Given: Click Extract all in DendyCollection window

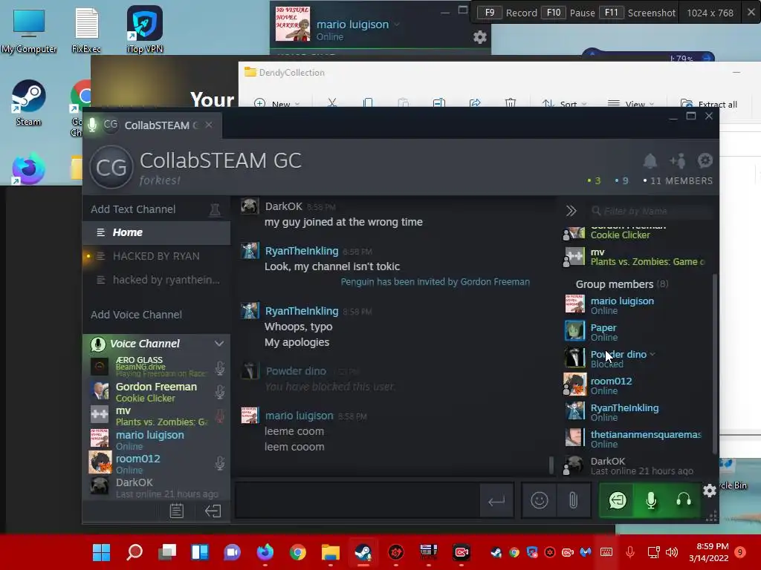Looking at the screenshot, I should pyautogui.click(x=708, y=103).
